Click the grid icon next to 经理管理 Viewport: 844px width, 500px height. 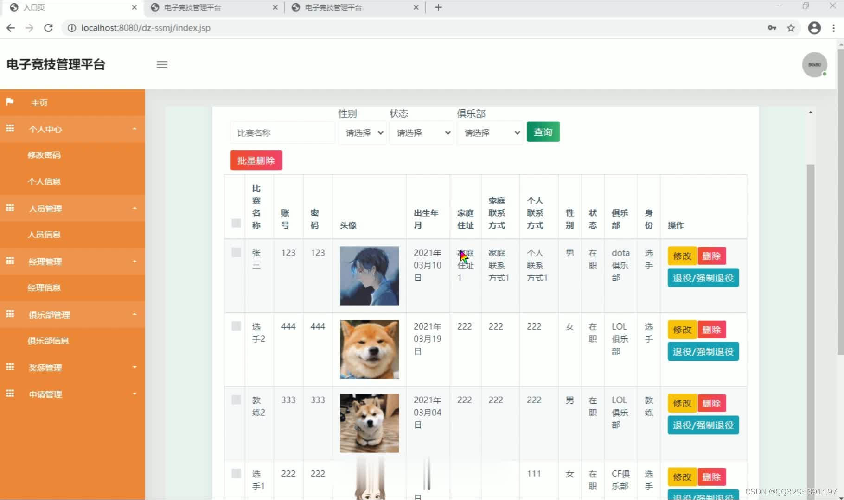click(x=10, y=261)
